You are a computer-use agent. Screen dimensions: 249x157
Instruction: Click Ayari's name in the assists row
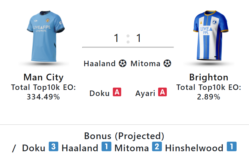(145, 93)
